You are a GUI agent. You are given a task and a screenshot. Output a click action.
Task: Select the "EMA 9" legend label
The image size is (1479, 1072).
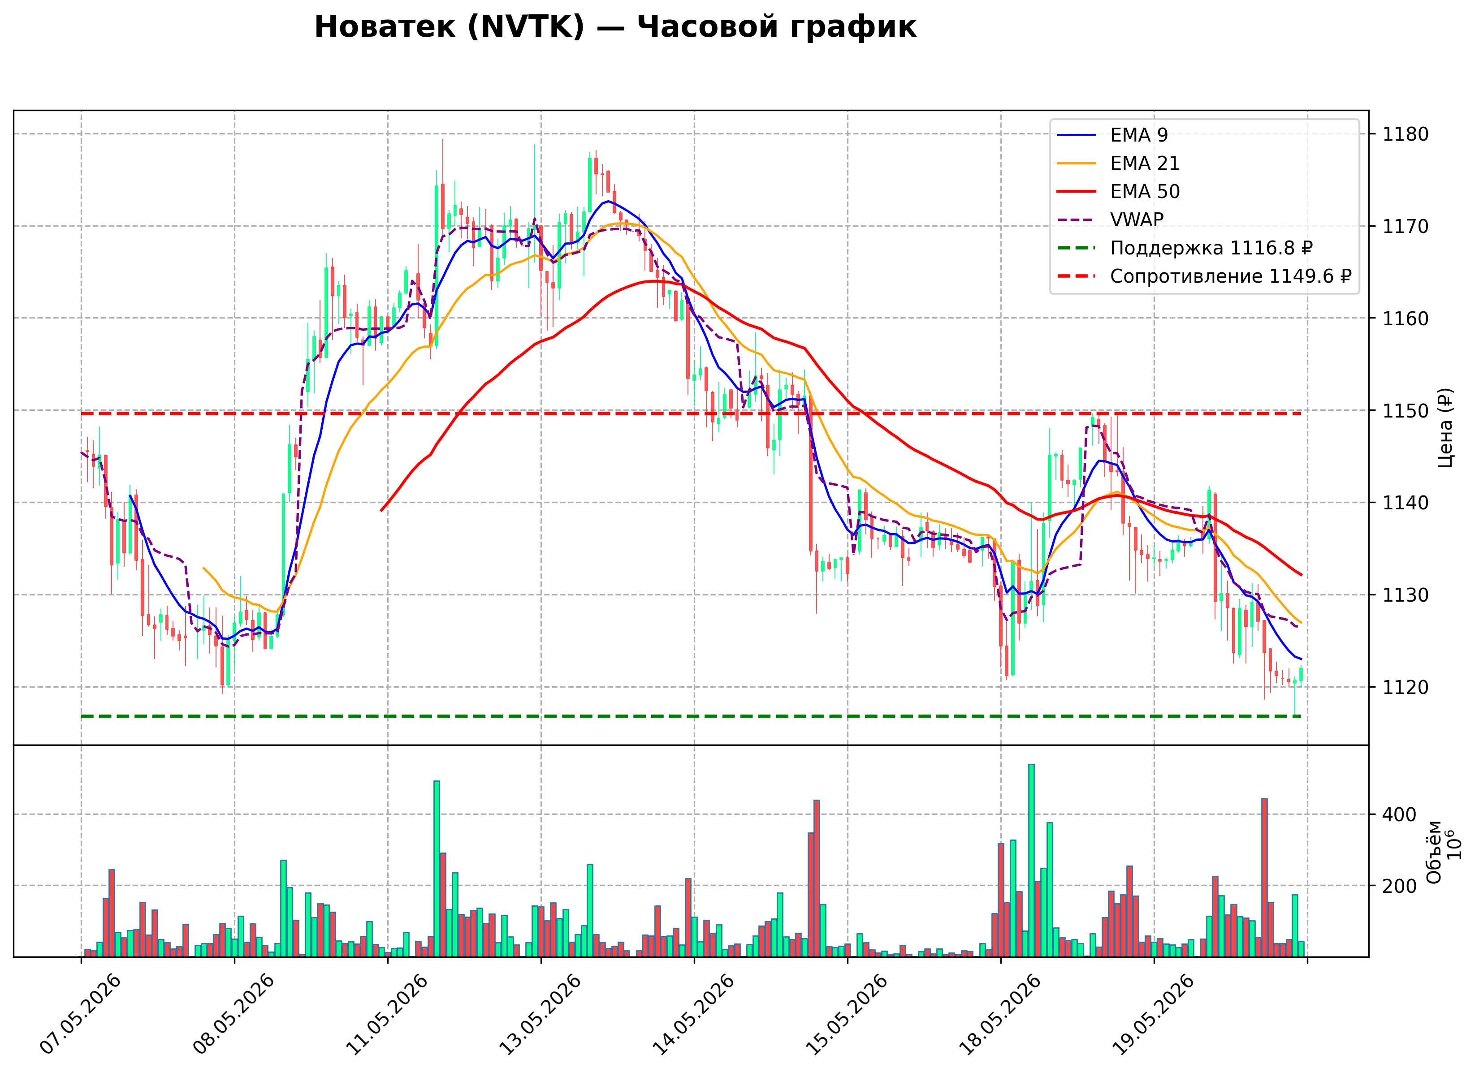pyautogui.click(x=1139, y=135)
